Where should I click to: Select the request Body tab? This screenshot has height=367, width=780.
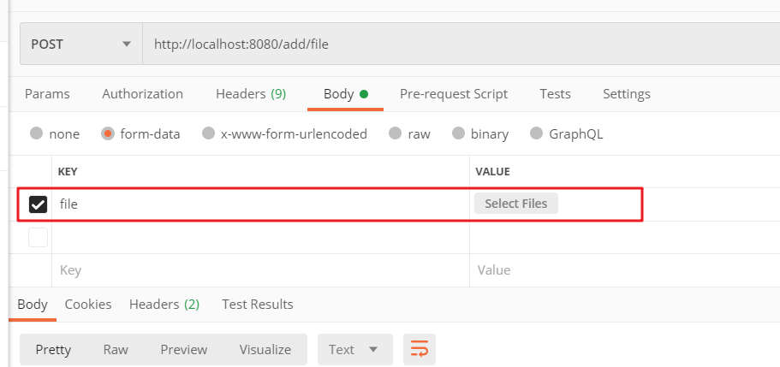pyautogui.click(x=345, y=94)
